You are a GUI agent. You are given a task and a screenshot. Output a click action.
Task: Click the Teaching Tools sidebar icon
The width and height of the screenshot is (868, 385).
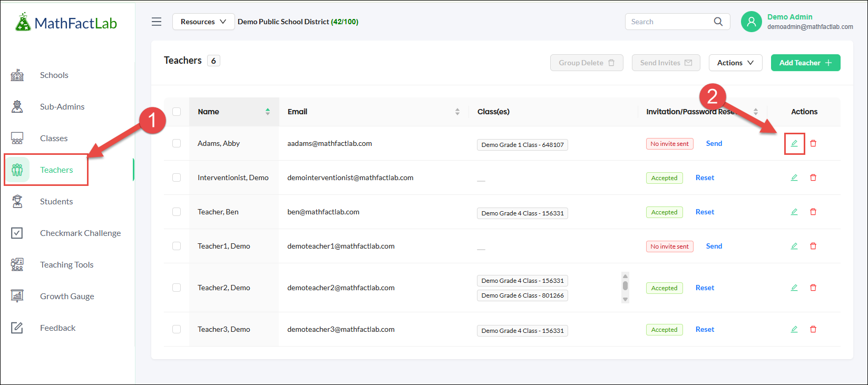17,264
